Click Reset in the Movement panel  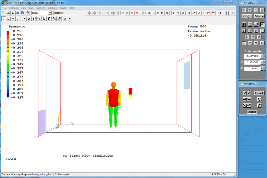coord(259,93)
